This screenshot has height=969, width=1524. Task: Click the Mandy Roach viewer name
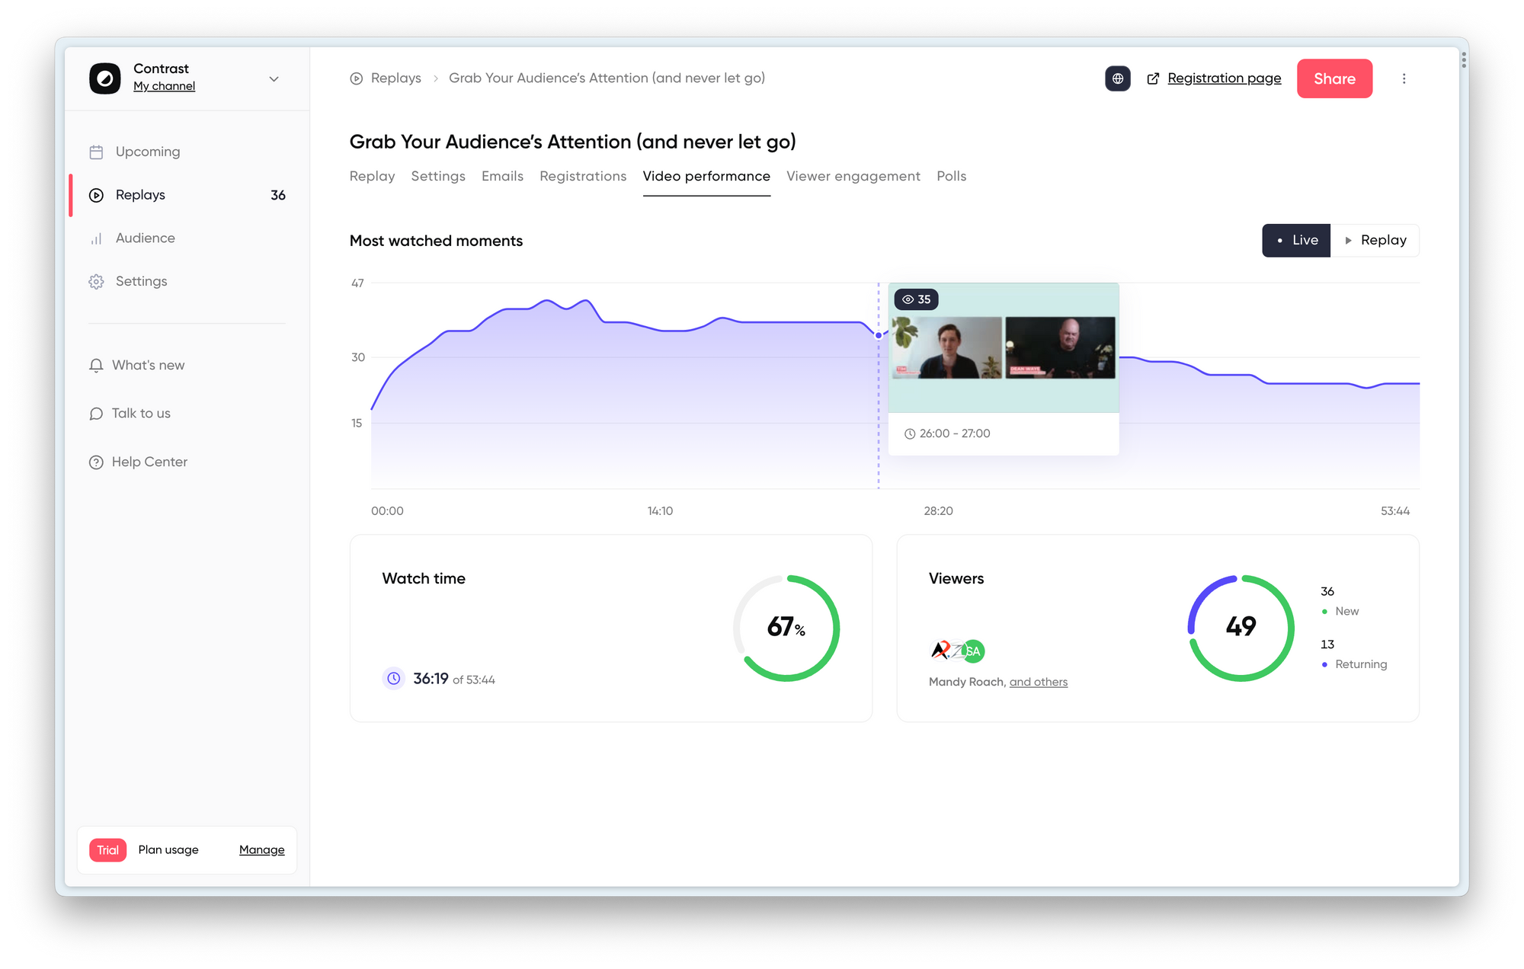[965, 683]
